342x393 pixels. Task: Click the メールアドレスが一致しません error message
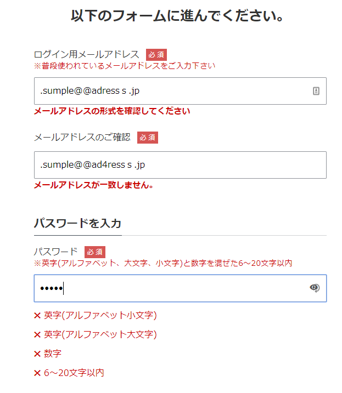[x=93, y=185]
